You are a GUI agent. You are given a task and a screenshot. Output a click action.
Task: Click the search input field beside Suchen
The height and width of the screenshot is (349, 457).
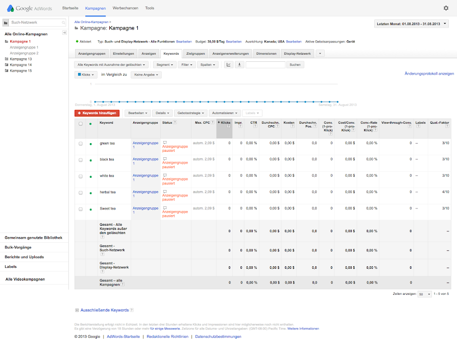coord(264,65)
